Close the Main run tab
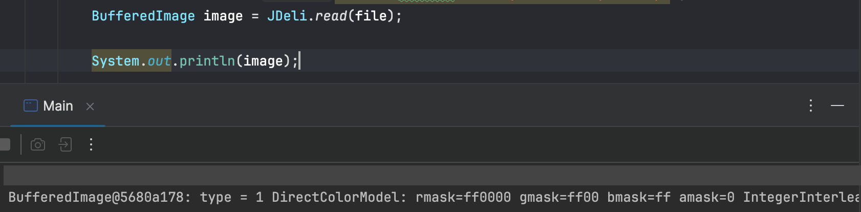The image size is (861, 212). [90, 107]
